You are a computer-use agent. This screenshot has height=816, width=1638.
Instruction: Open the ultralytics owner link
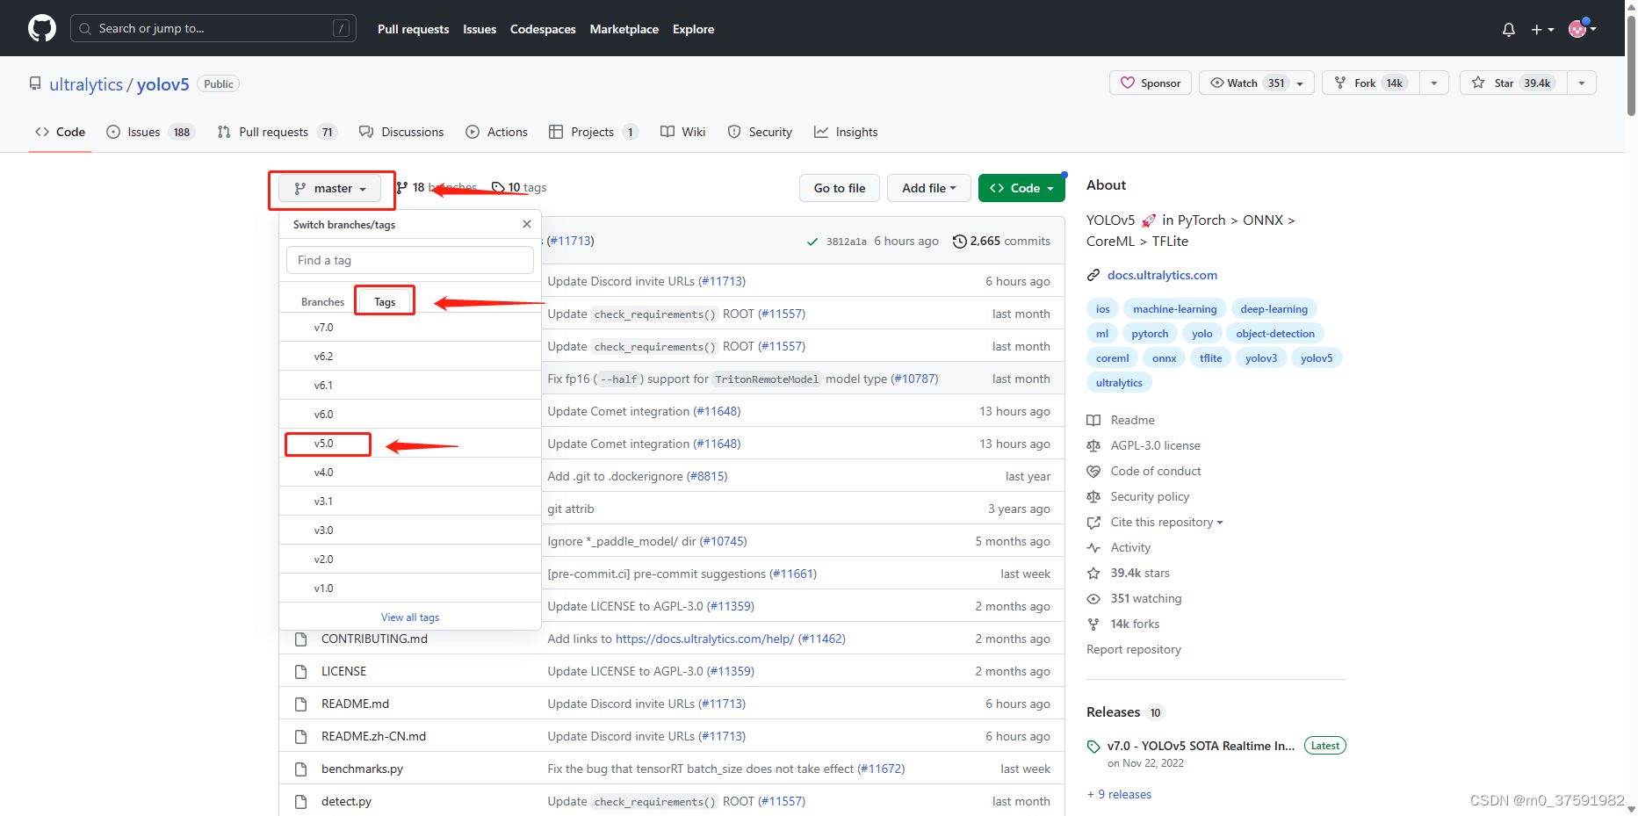point(86,84)
